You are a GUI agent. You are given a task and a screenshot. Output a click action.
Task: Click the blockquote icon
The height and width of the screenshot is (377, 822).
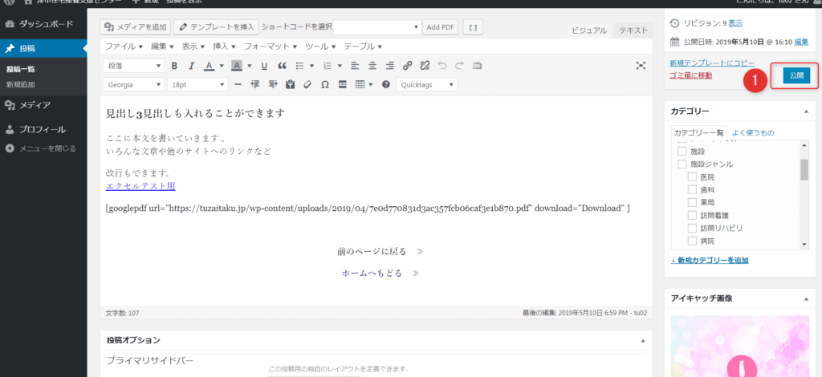[x=282, y=66]
